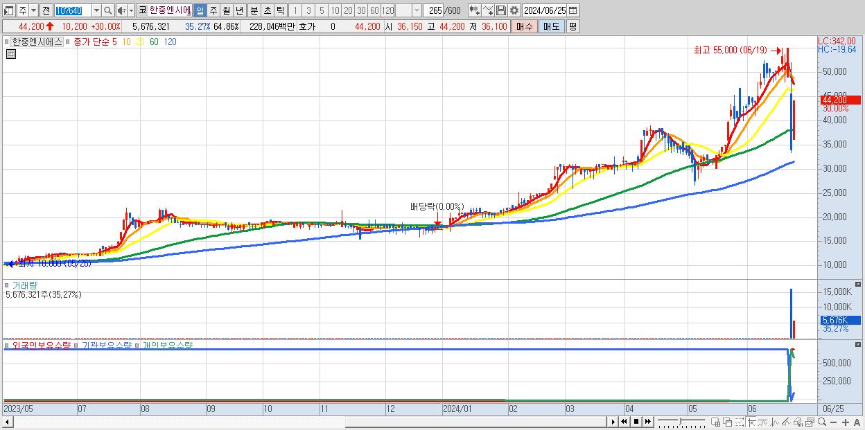Click the axis cursor icon in bottom bar
This screenshot has height=430, width=865.
752,422
